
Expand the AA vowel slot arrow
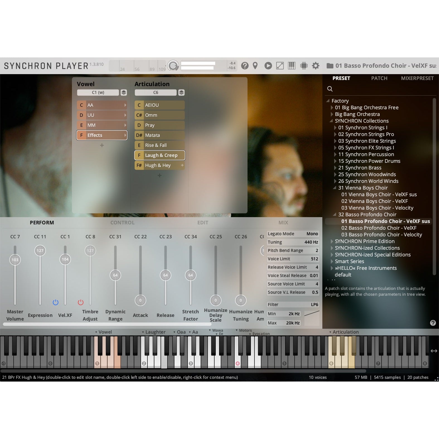[125, 105]
